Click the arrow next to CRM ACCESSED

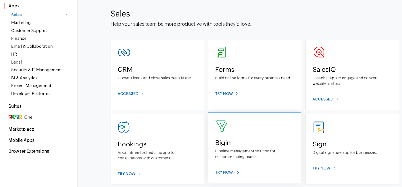tap(142, 94)
